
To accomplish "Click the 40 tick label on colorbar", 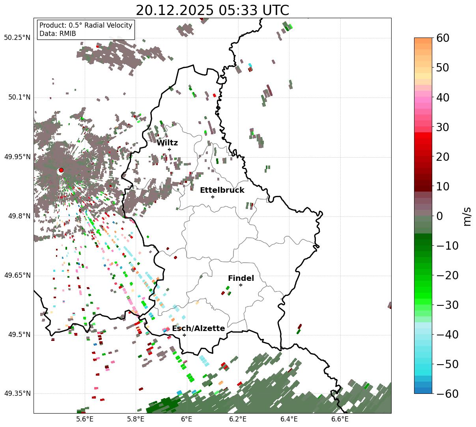I will pos(443,98).
